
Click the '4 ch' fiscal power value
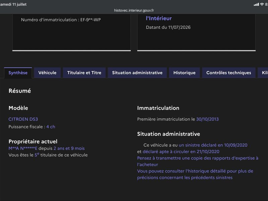click(51, 127)
